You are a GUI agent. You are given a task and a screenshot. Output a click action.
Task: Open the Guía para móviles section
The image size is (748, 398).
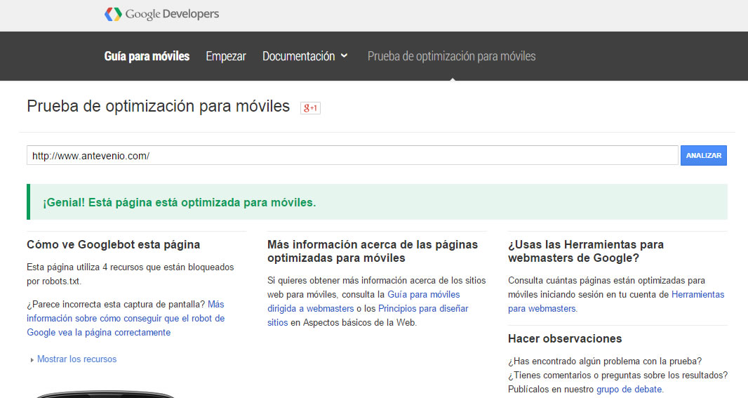(x=147, y=56)
